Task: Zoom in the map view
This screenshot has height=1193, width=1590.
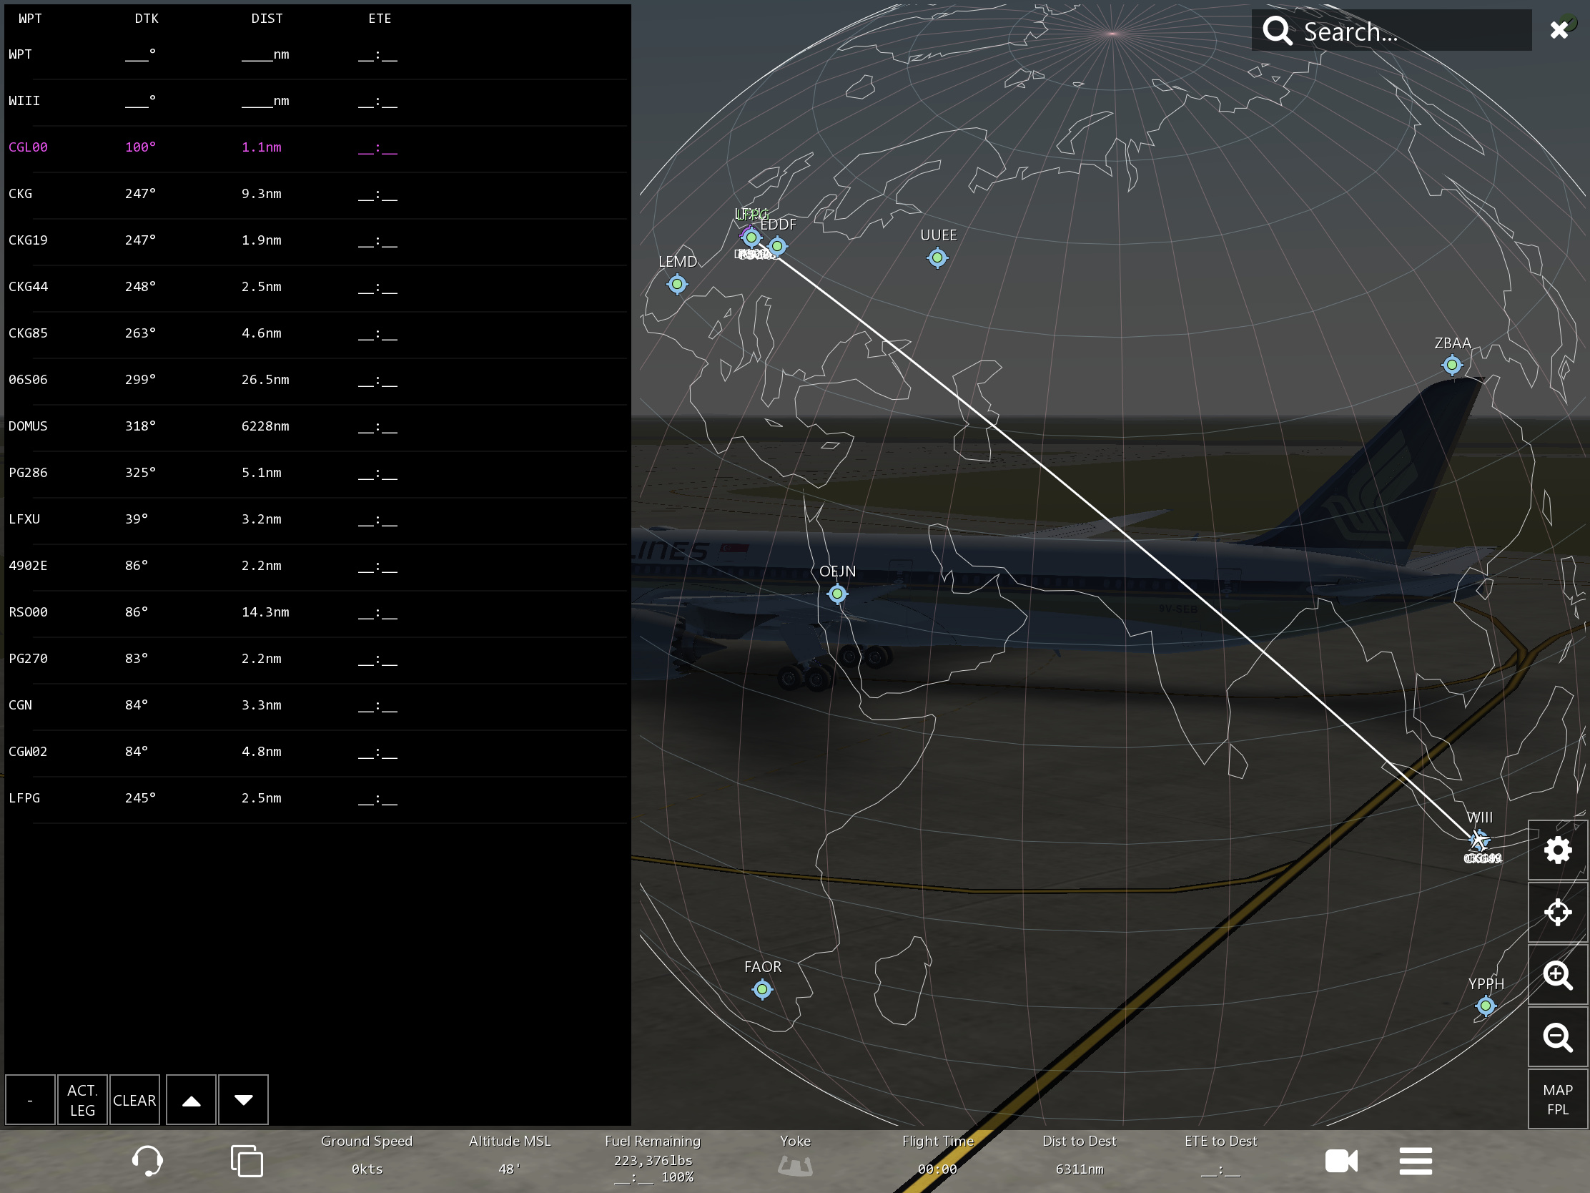Action: pos(1557,975)
